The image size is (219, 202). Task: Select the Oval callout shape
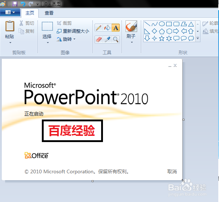(x=184, y=38)
